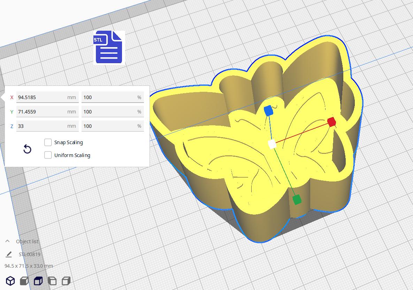Click the X dimension mm input field
413x290 pixels.
(47, 97)
